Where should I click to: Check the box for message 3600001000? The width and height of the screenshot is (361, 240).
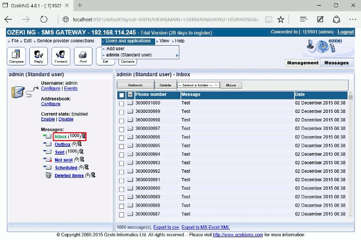pos(122,103)
